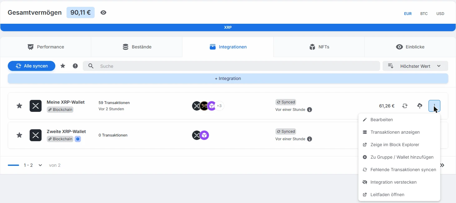Click Synced badge of Zweite XRP-Wallet
This screenshot has height=203, width=456.
click(286, 131)
